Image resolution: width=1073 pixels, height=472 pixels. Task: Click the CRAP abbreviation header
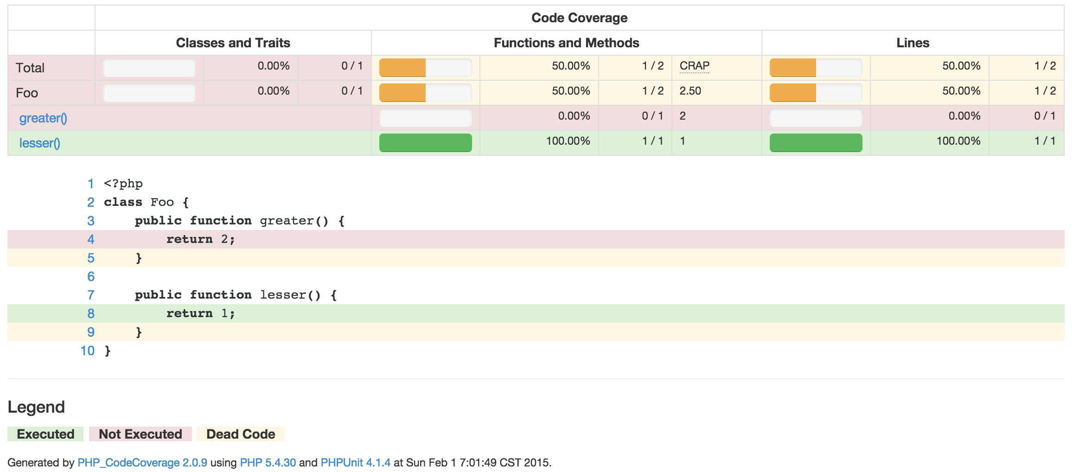click(695, 66)
